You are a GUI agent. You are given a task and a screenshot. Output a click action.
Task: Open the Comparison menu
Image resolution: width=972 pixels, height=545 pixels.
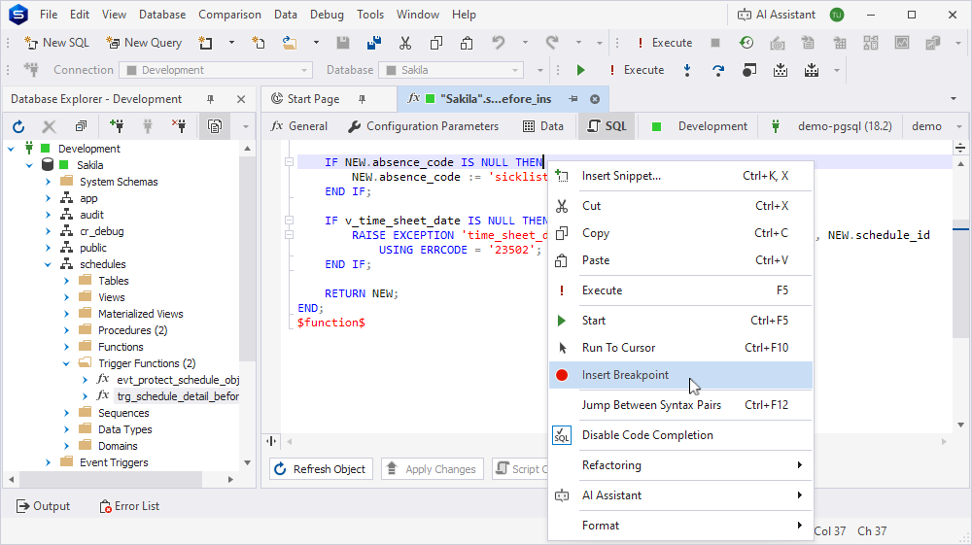click(x=229, y=15)
